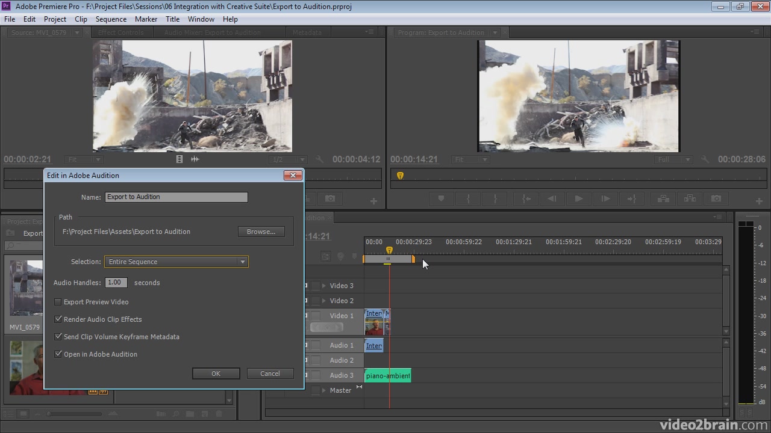
Task: Uncheck Open in Adobe Audition
Action: point(58,354)
